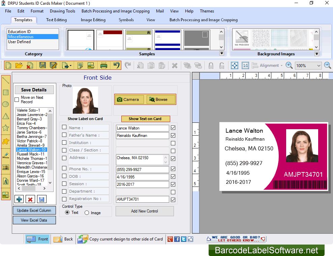The height and width of the screenshot is (256, 333).
Task: Zoom in with the plus magnifier icon
Action: click(289, 65)
